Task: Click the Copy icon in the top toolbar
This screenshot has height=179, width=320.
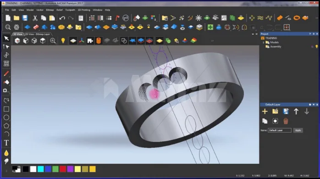Action: coord(44,18)
